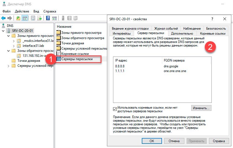Click the interface31.lab zone icon in the tree
The image size is (233, 148).
pos(19,46)
